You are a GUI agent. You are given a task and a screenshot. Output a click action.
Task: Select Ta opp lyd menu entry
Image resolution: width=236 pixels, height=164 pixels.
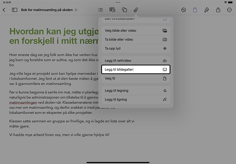click(x=136, y=48)
